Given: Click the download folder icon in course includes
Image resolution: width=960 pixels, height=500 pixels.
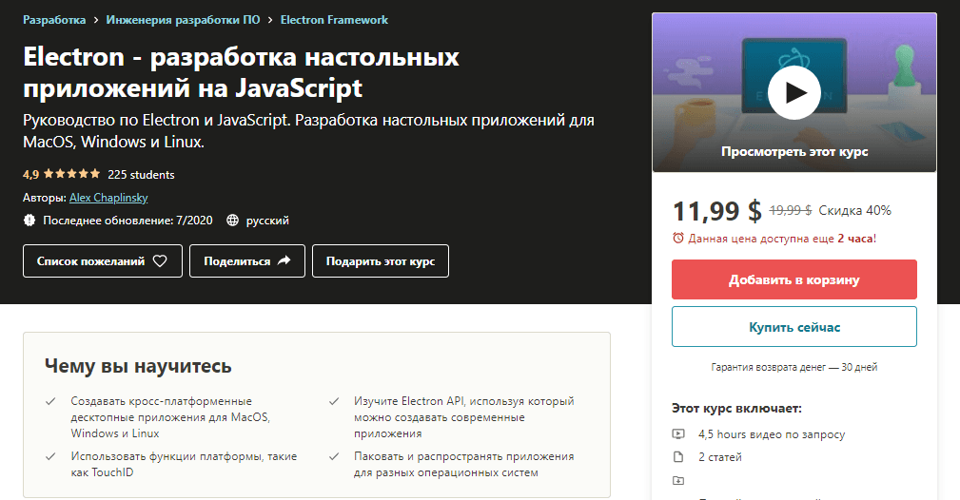Looking at the screenshot, I should click(678, 480).
